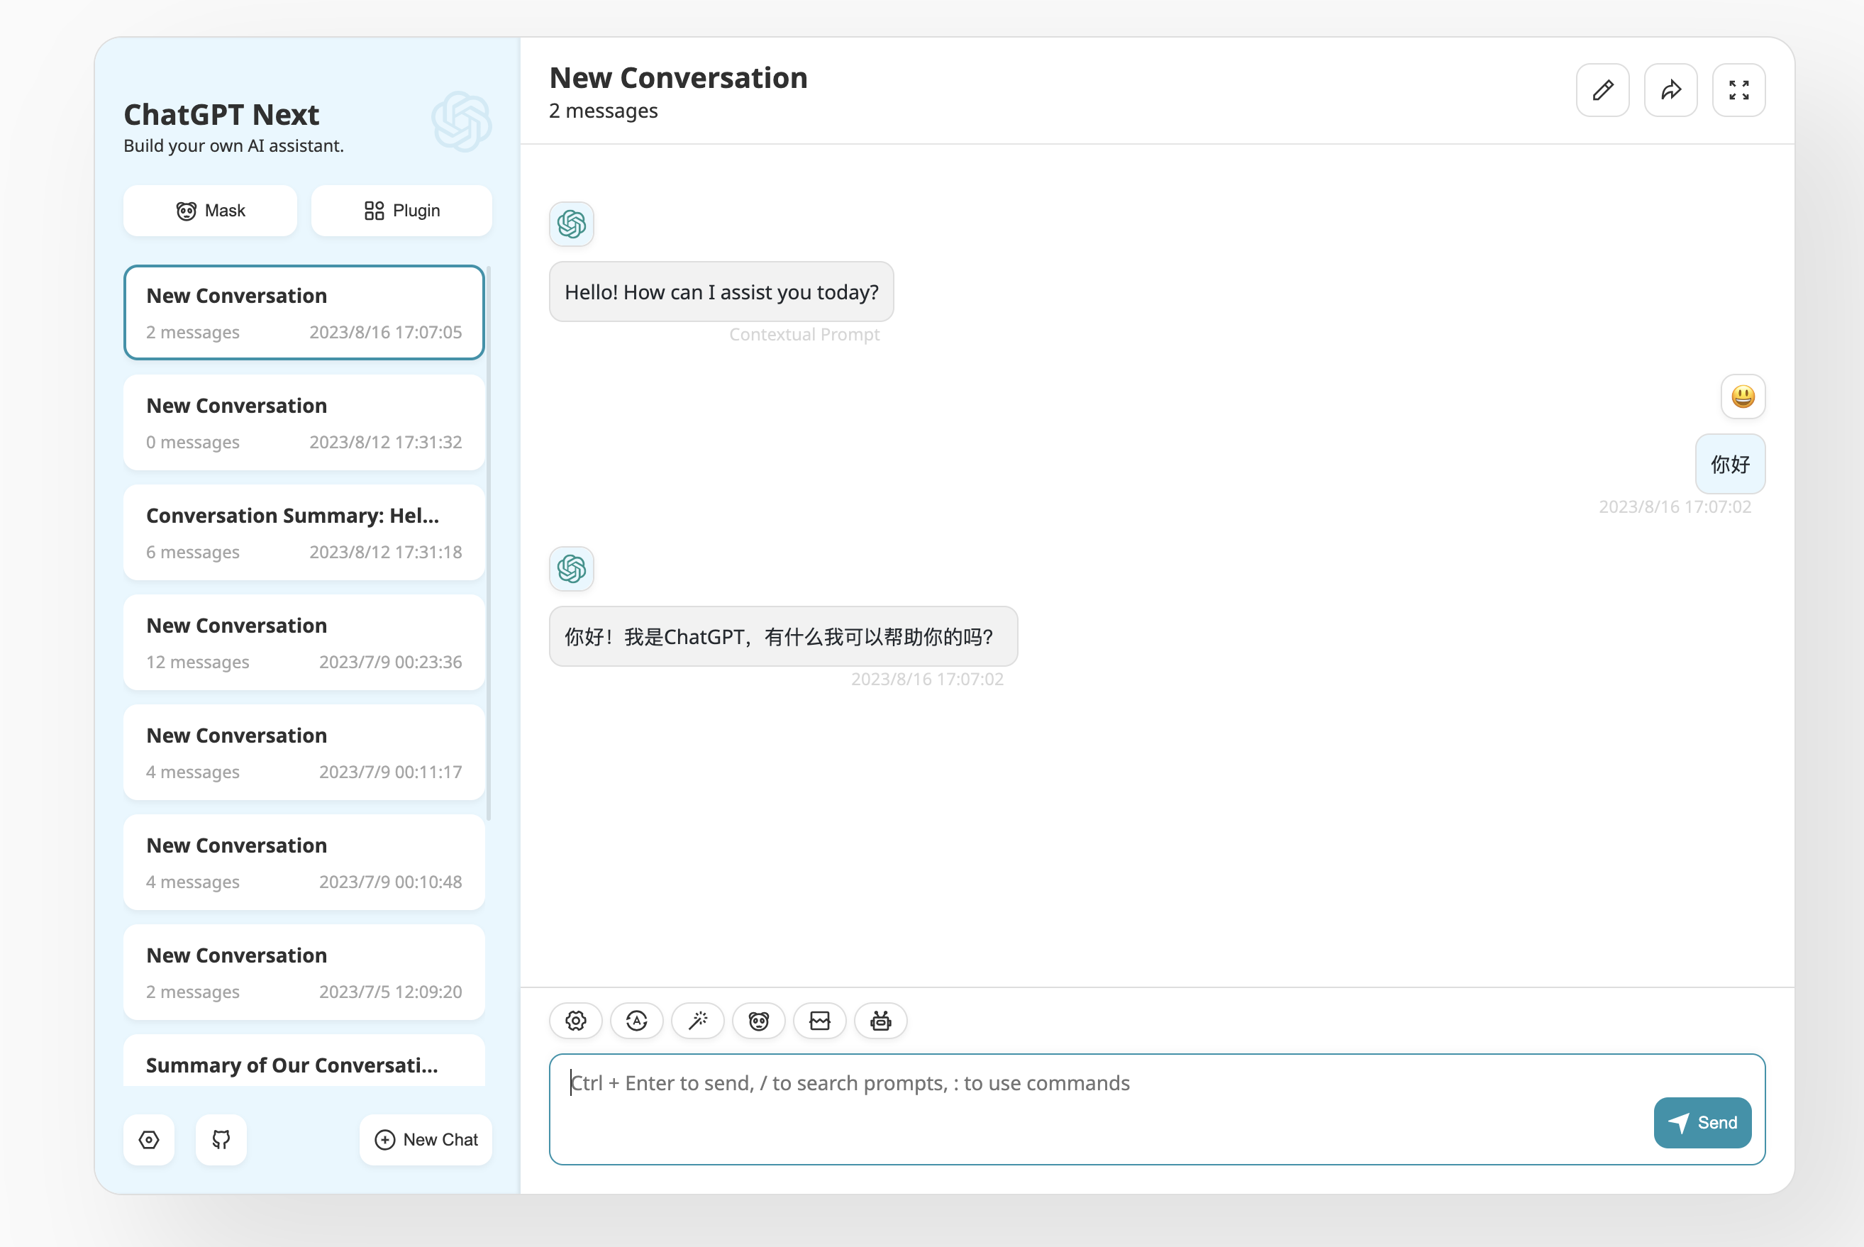Viewport: 1864px width, 1247px height.
Task: Click the reply 你好！我是ChatGPT message bubble
Action: coord(783,636)
